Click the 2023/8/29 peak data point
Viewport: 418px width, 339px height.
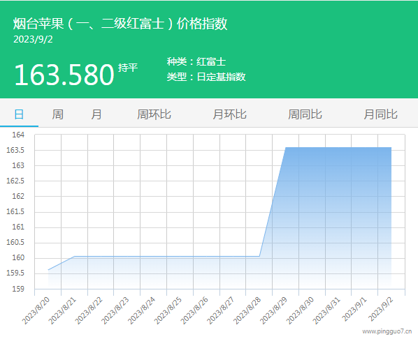pyautogui.click(x=285, y=147)
